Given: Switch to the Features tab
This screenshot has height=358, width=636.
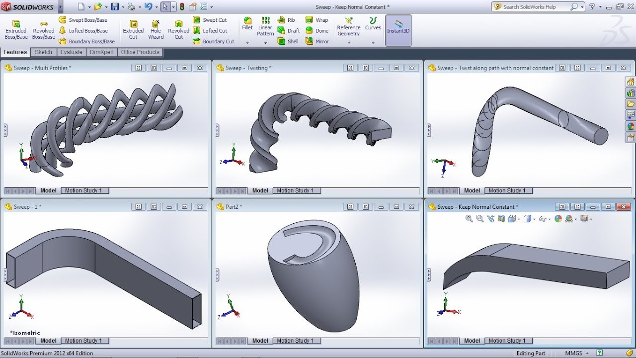Looking at the screenshot, I should (x=15, y=52).
